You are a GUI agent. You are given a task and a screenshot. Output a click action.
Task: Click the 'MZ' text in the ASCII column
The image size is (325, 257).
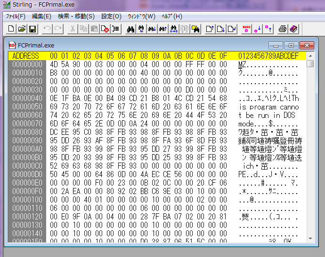tap(242, 64)
